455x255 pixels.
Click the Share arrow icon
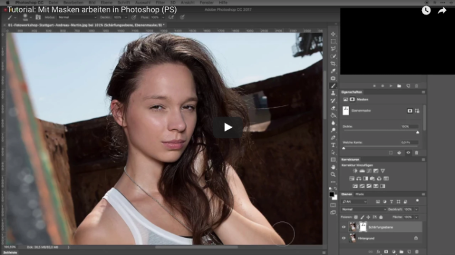(442, 11)
